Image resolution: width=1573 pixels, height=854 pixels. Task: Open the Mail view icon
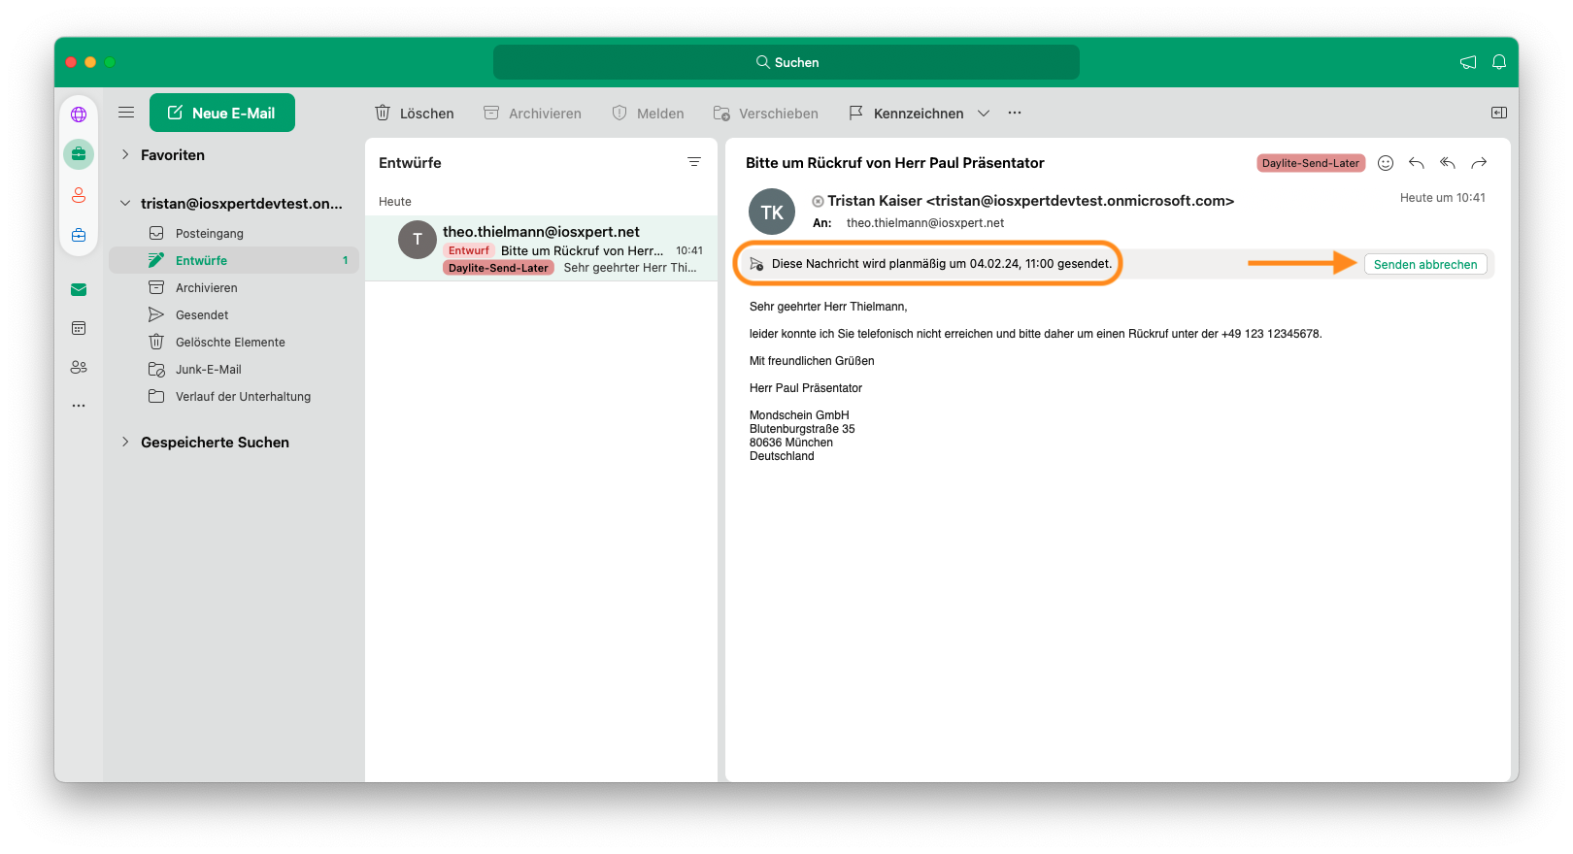click(x=79, y=289)
